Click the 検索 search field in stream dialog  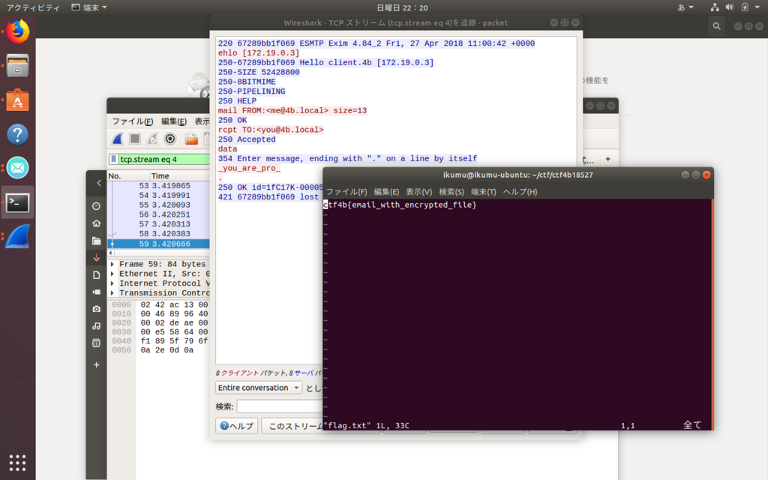280,406
